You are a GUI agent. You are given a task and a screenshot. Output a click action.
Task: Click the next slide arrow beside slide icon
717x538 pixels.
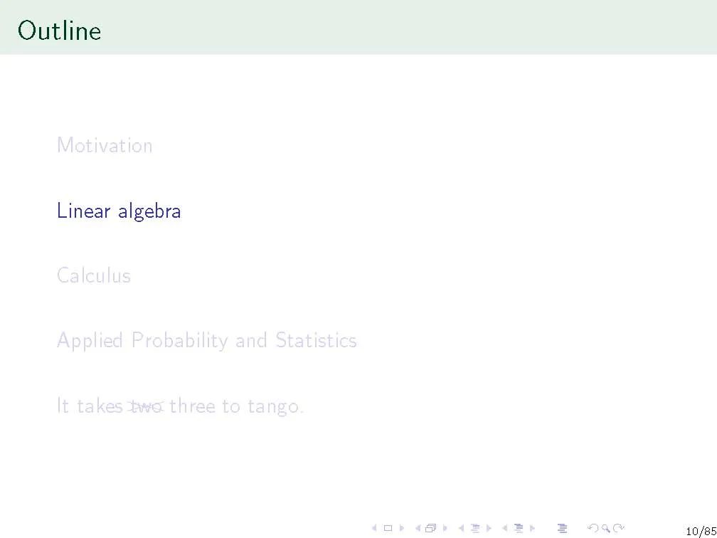(400, 529)
